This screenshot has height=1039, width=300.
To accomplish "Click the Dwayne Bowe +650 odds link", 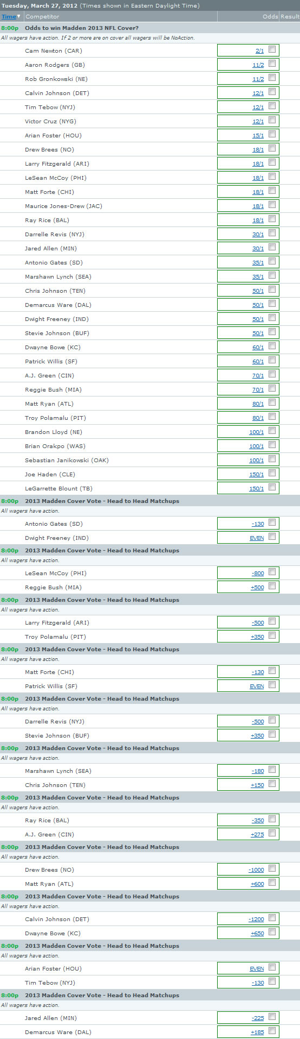I will pos(257,934).
